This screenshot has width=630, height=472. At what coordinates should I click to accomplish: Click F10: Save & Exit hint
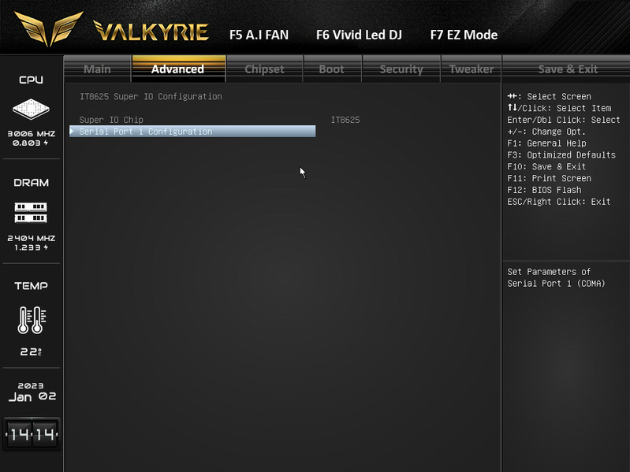tap(546, 166)
